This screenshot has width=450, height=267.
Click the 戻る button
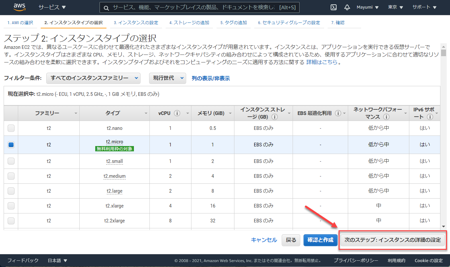tap(291, 240)
